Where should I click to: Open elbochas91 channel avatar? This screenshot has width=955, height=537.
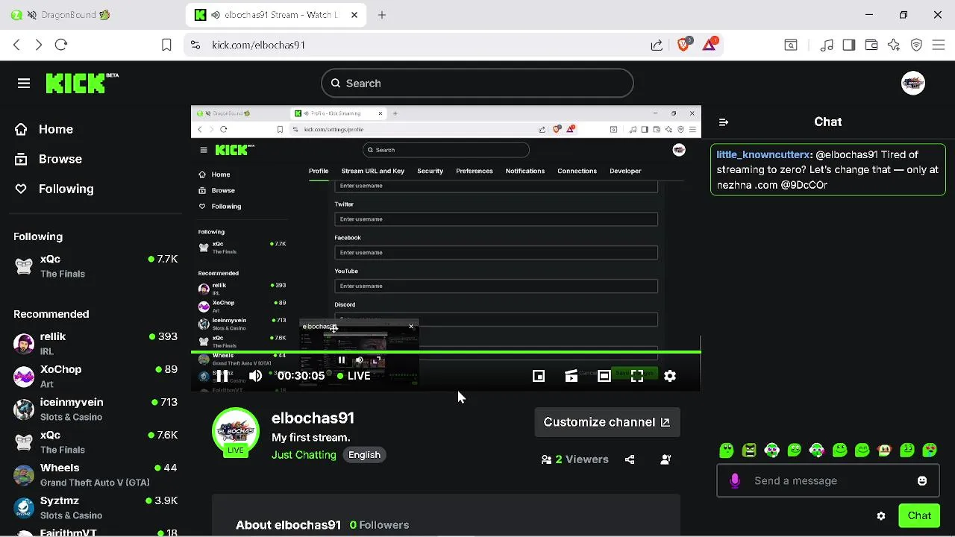(x=236, y=431)
